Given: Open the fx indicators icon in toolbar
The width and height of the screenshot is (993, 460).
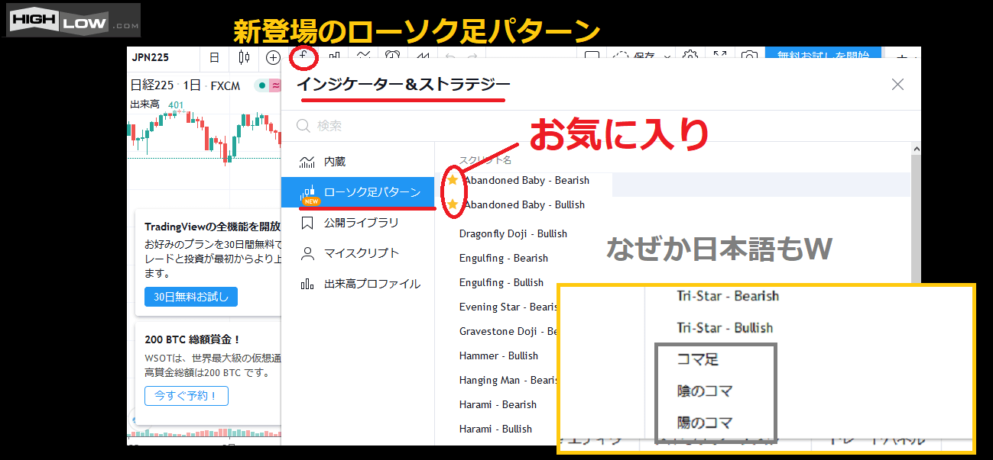Looking at the screenshot, I should click(x=303, y=57).
